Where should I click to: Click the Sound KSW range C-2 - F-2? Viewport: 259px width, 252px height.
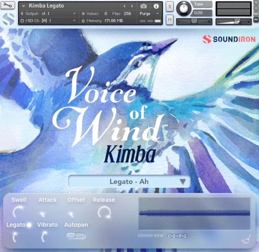pos(177,236)
